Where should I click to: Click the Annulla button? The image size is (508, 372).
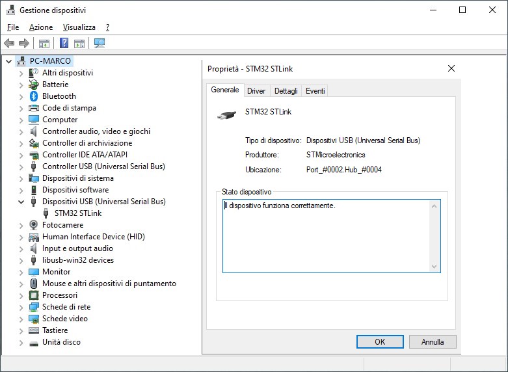(433, 342)
